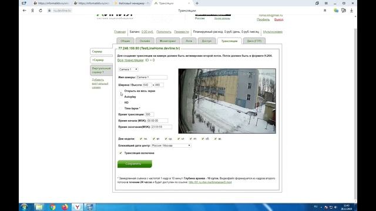
Task: Uncheck the 'ср' weekday checkbox
Action: [166, 139]
